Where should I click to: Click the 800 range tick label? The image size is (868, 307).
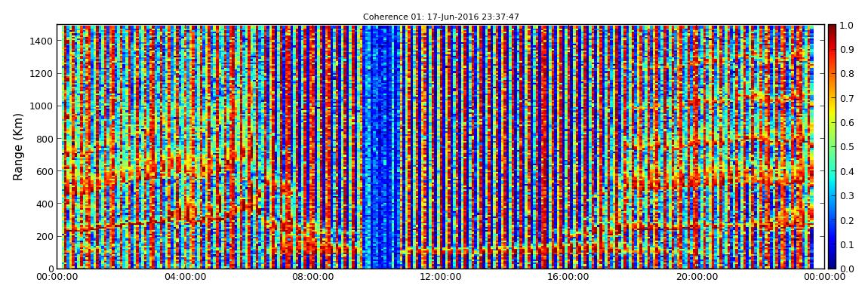(45, 139)
